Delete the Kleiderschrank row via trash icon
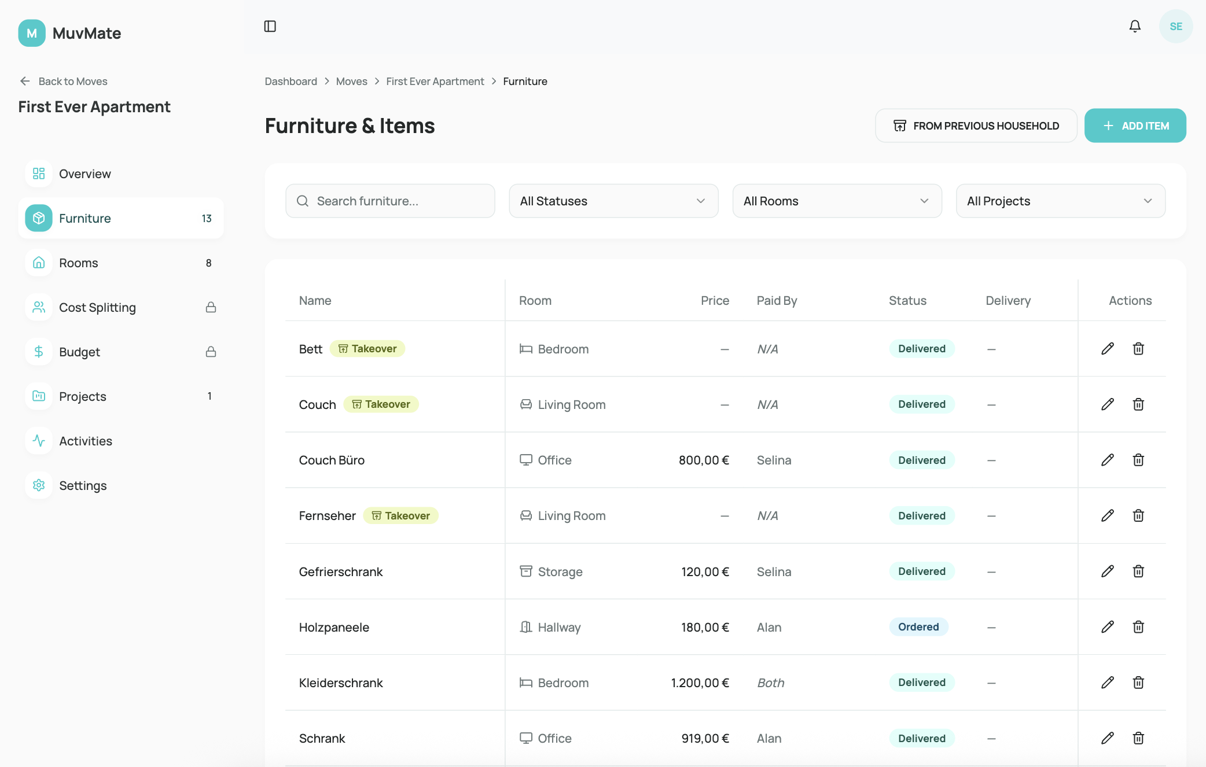Viewport: 1206px width, 767px height. click(x=1138, y=683)
